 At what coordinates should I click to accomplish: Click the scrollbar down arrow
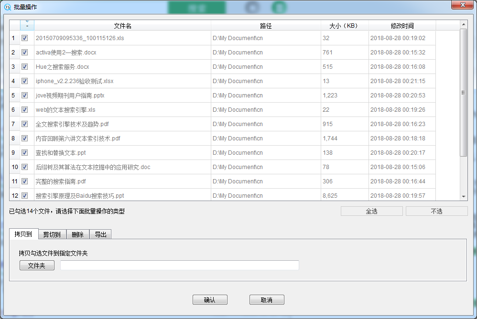463,196
